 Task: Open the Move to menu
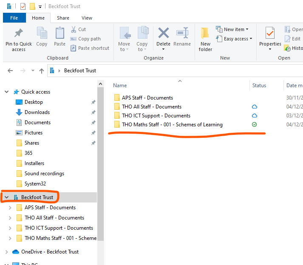pos(124,39)
